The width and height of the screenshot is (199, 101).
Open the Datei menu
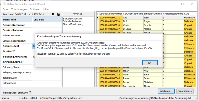pos(5,9)
